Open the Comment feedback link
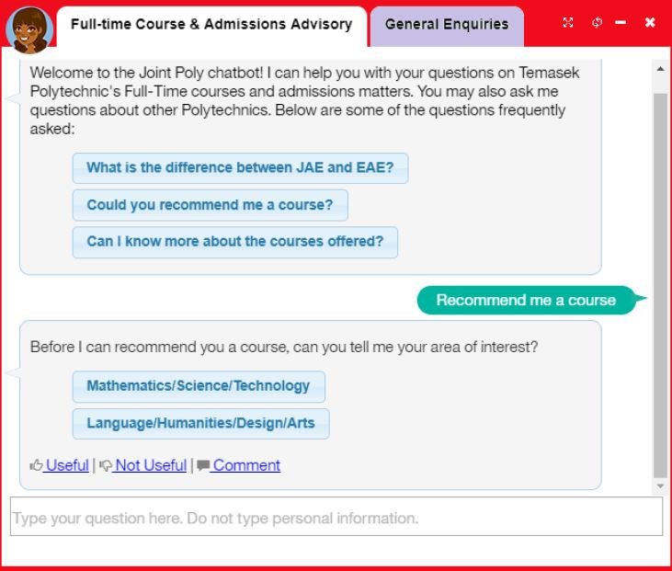This screenshot has height=571, width=672. [x=246, y=465]
